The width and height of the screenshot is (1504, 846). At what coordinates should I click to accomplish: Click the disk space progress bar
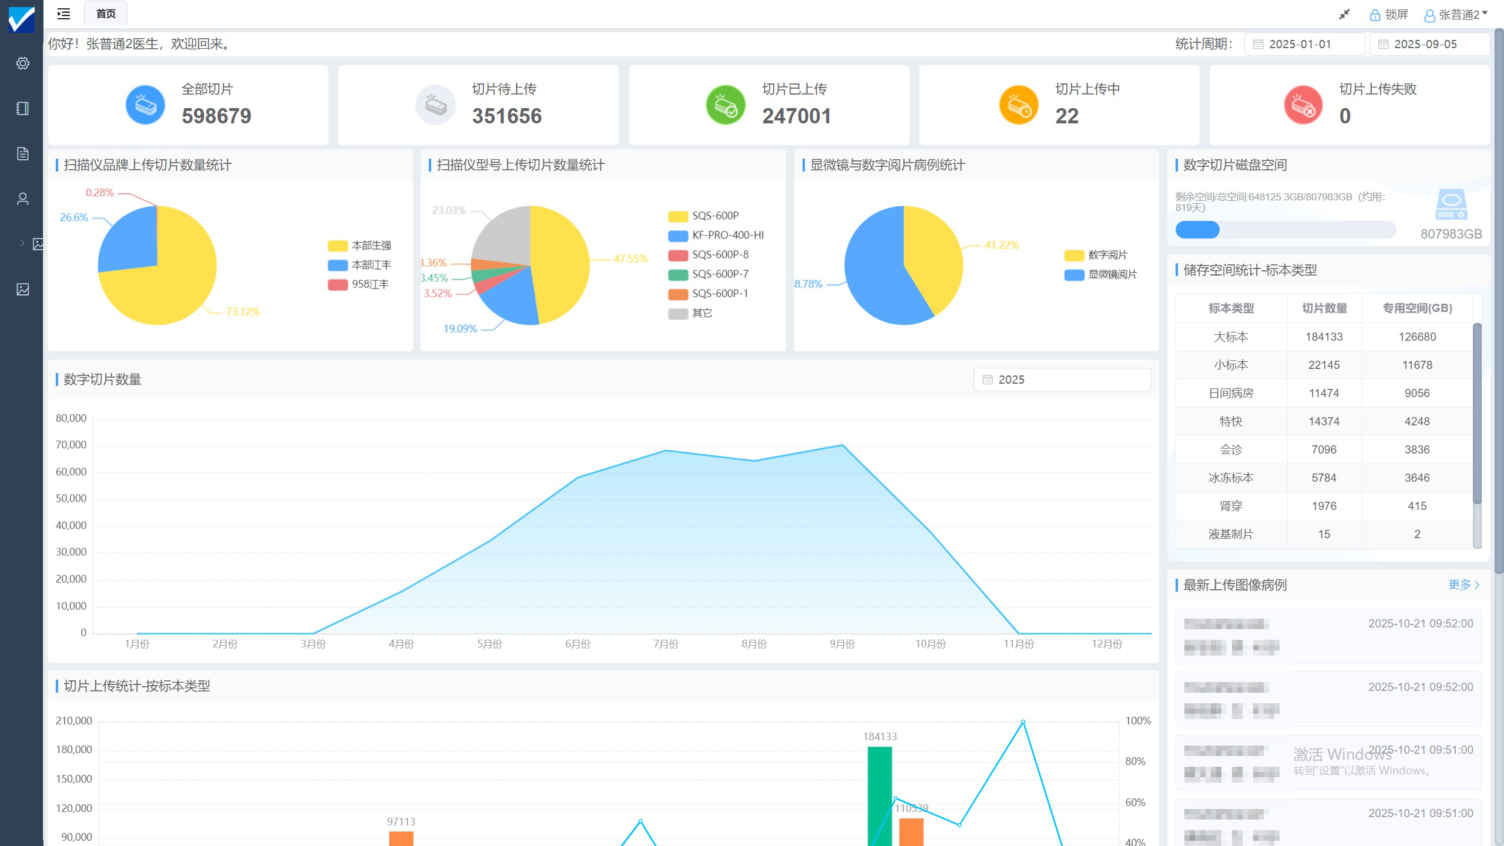point(1285,230)
